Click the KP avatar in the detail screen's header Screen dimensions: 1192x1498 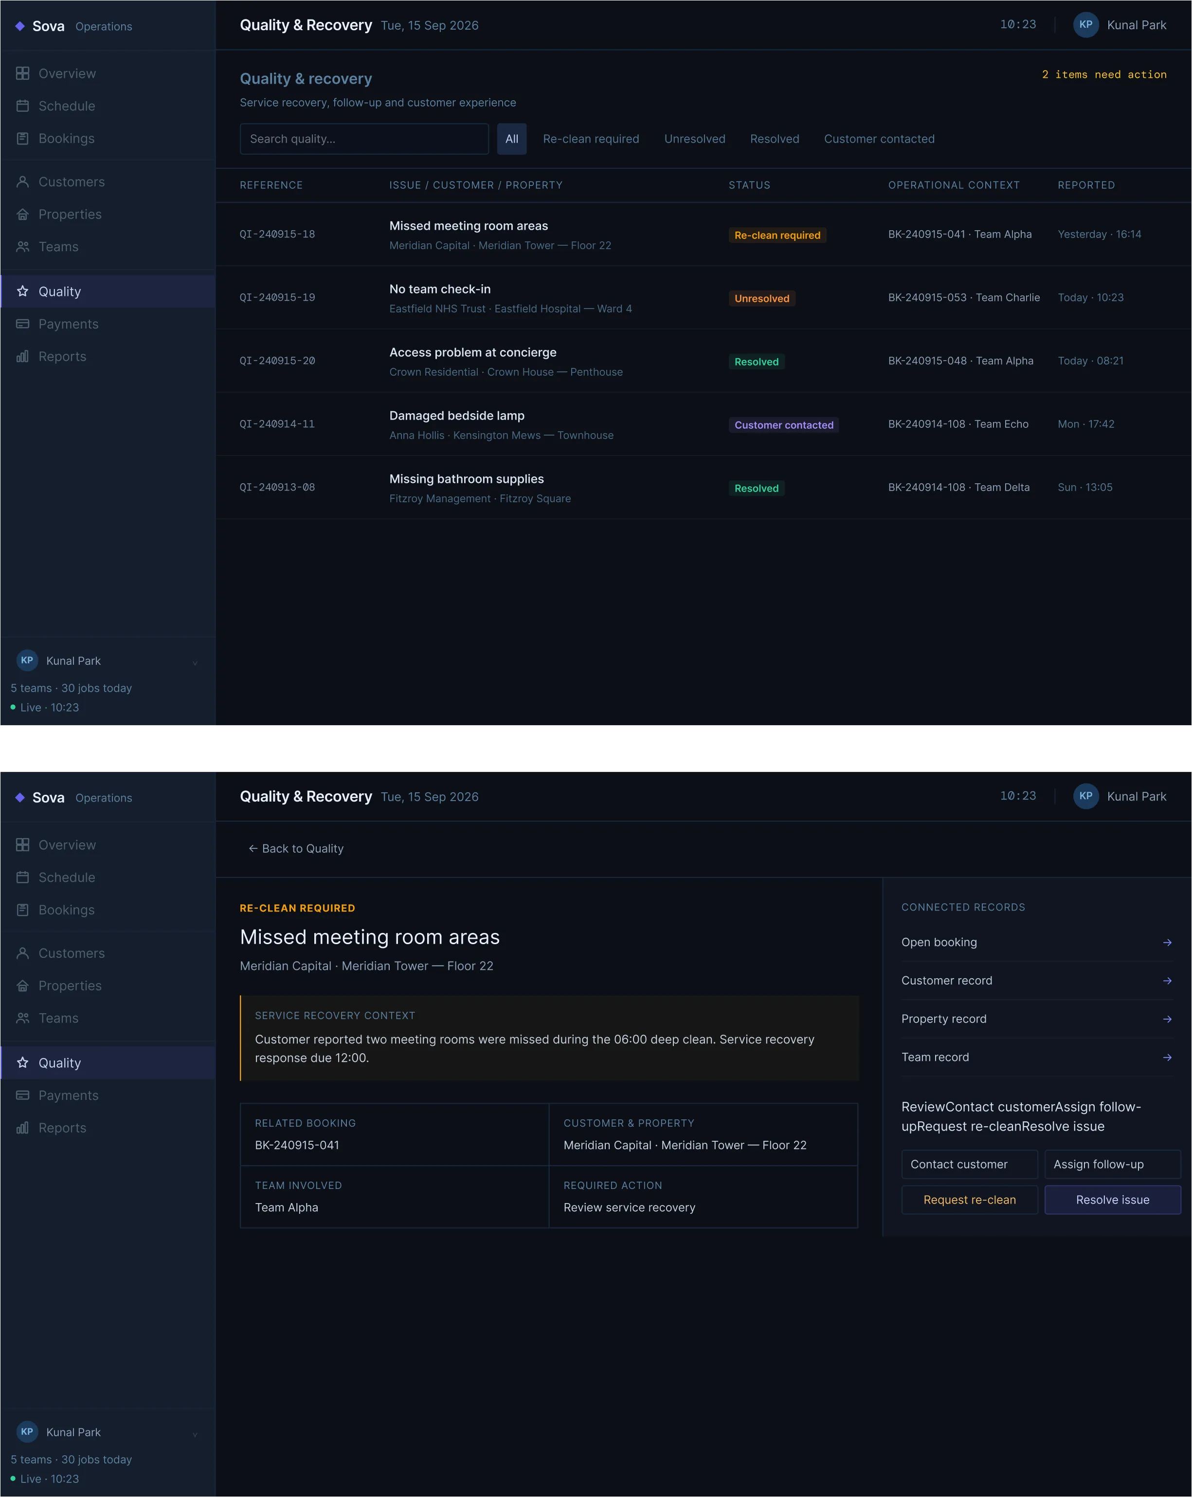coord(1086,796)
